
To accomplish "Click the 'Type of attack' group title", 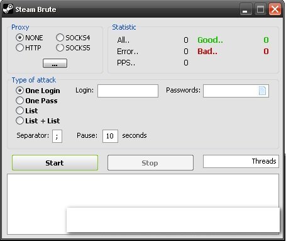I will coord(34,80).
